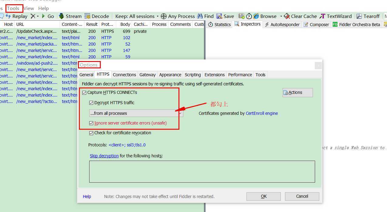The height and width of the screenshot is (212, 387).
Task: Click the protocols '<client>; ssl3;tls1.0' link
Action: tap(127, 145)
